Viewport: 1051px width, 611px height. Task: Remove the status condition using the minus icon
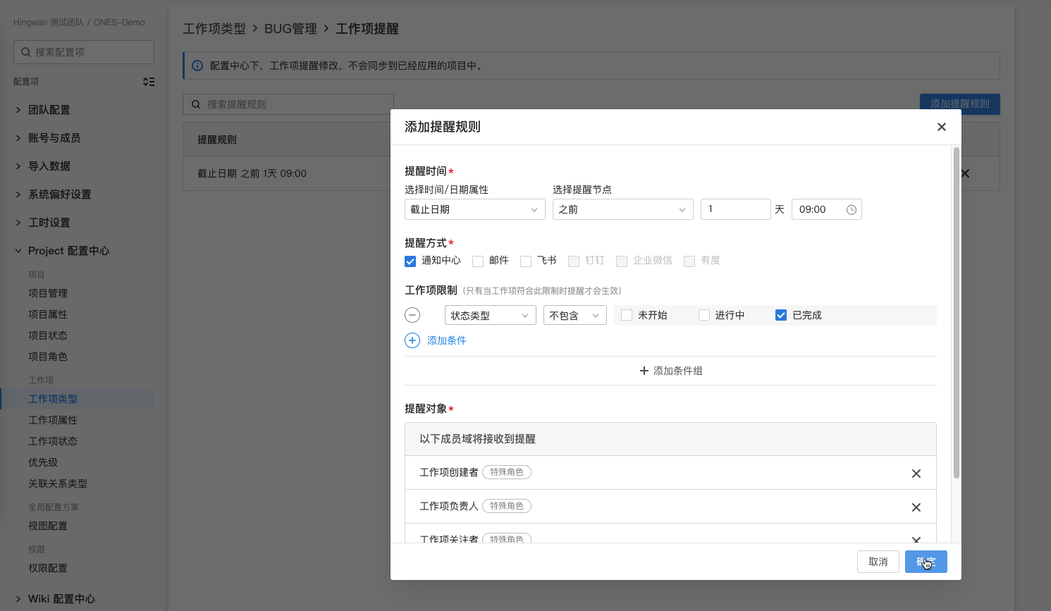pyautogui.click(x=412, y=315)
